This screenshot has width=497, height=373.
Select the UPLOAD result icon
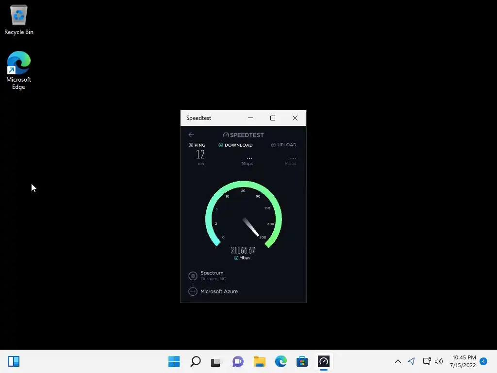click(x=273, y=145)
